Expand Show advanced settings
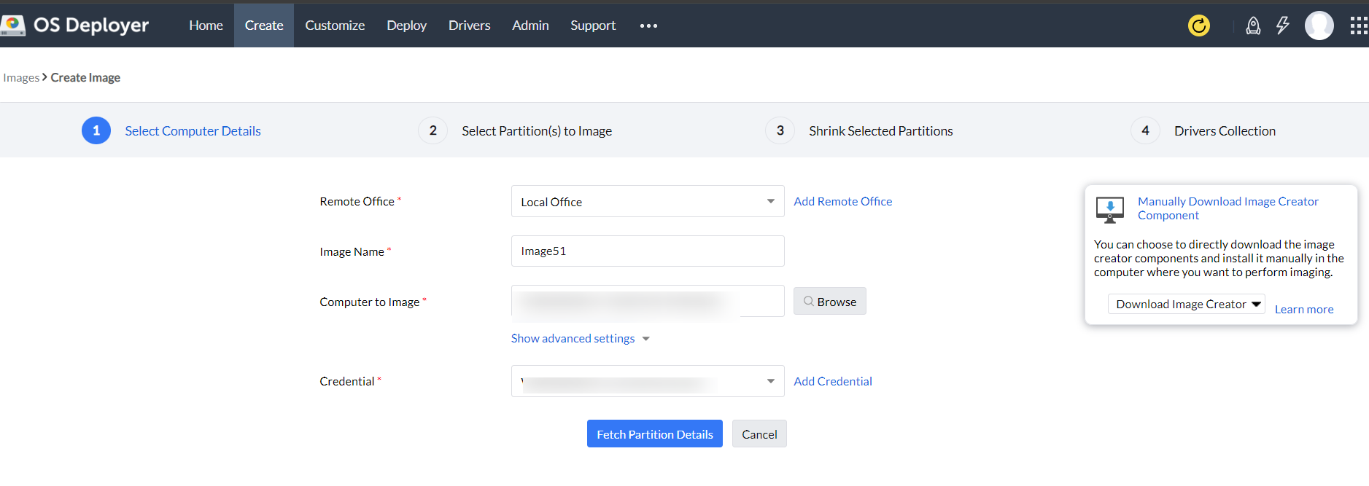Image resolution: width=1369 pixels, height=486 pixels. [580, 339]
